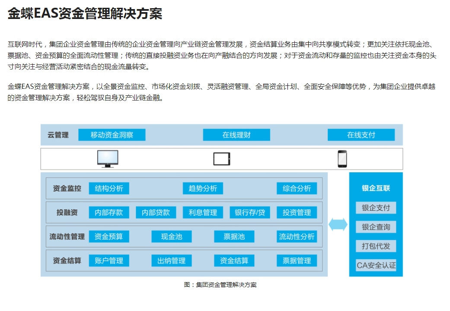Select 账户管理 in 资金结算 row
The image size is (450, 311).
click(x=109, y=261)
